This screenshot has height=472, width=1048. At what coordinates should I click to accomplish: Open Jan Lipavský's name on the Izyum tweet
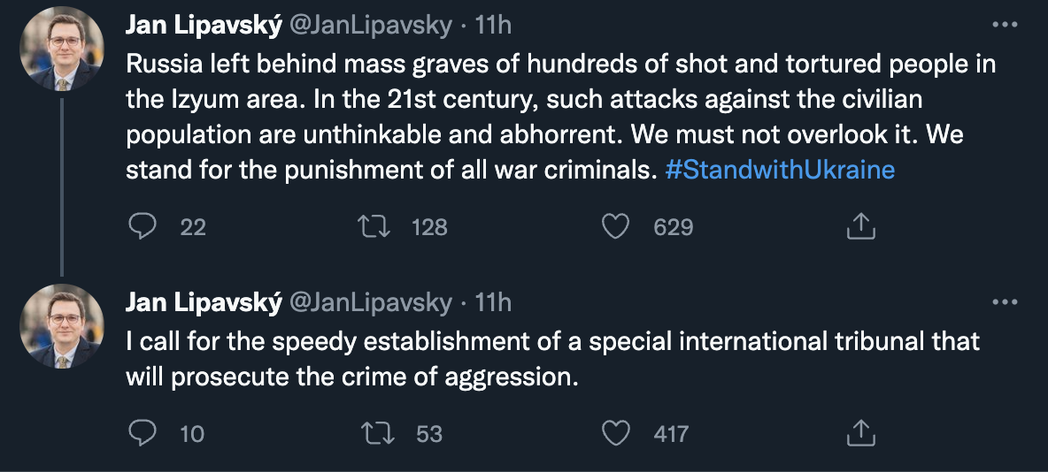click(x=204, y=26)
